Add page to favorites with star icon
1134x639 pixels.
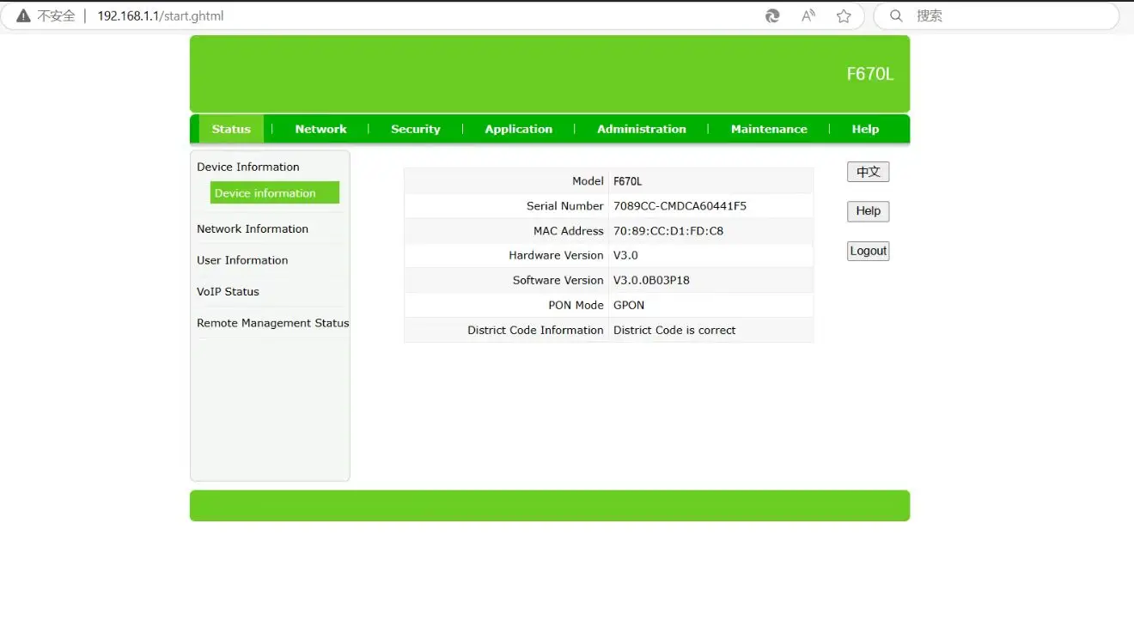[844, 16]
